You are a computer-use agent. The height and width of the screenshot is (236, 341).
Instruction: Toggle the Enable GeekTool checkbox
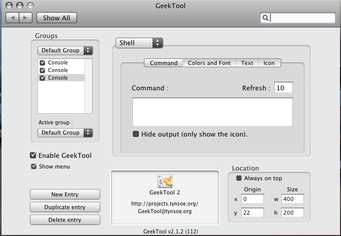click(33, 155)
